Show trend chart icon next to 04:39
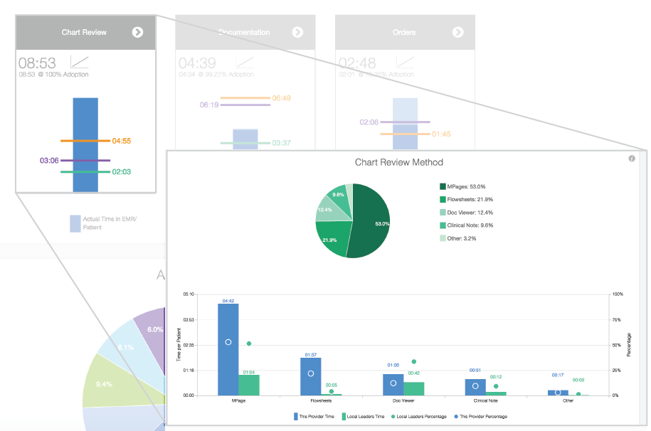Viewport: 651px width, 431px height. [x=245, y=62]
